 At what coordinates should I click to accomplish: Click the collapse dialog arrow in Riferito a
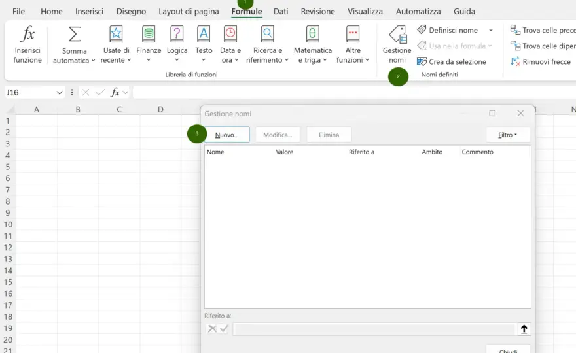click(x=524, y=329)
